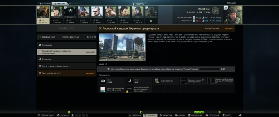Open the Разведка quest in list

pyautogui.click(x=66, y=59)
